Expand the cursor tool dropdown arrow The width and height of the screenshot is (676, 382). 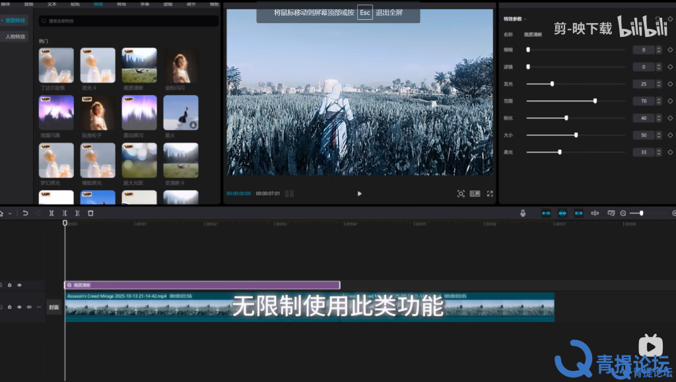[10, 214]
